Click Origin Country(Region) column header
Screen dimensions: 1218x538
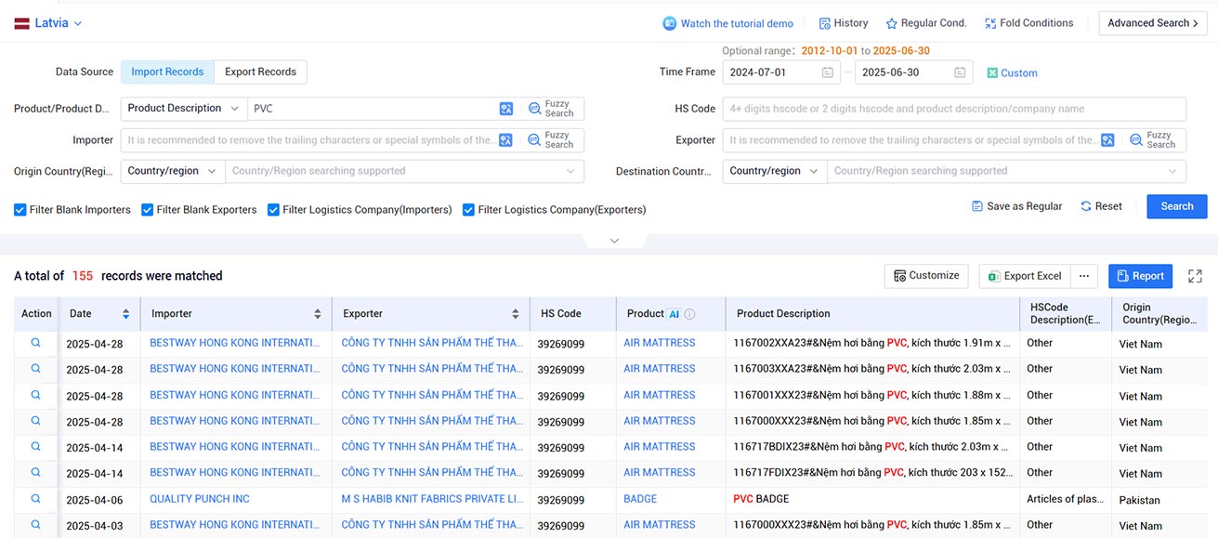click(x=1159, y=314)
